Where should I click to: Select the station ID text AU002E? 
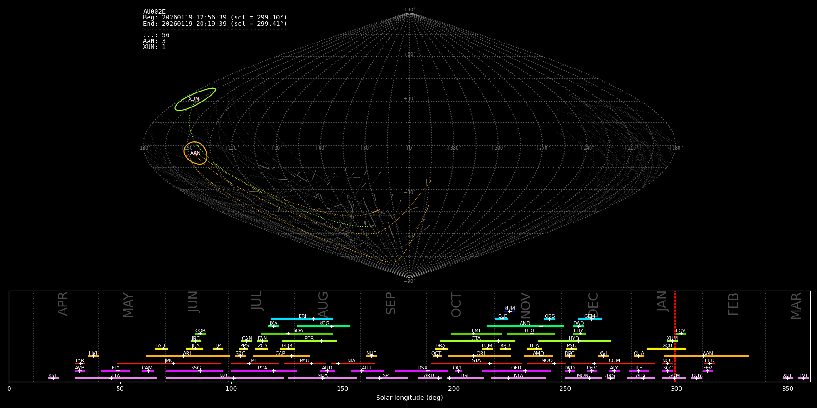pos(154,12)
